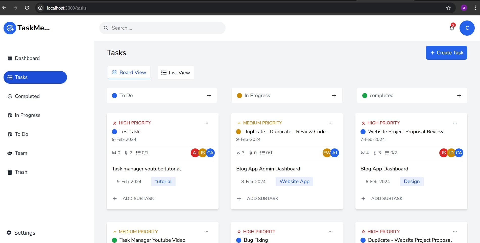Open the options menu on Test task card

206,123
